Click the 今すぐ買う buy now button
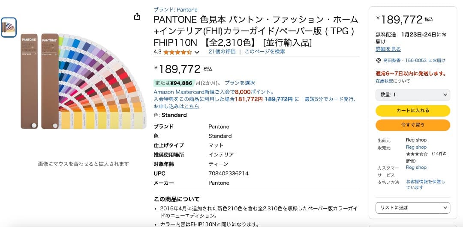463x227 pixels. [x=413, y=125]
